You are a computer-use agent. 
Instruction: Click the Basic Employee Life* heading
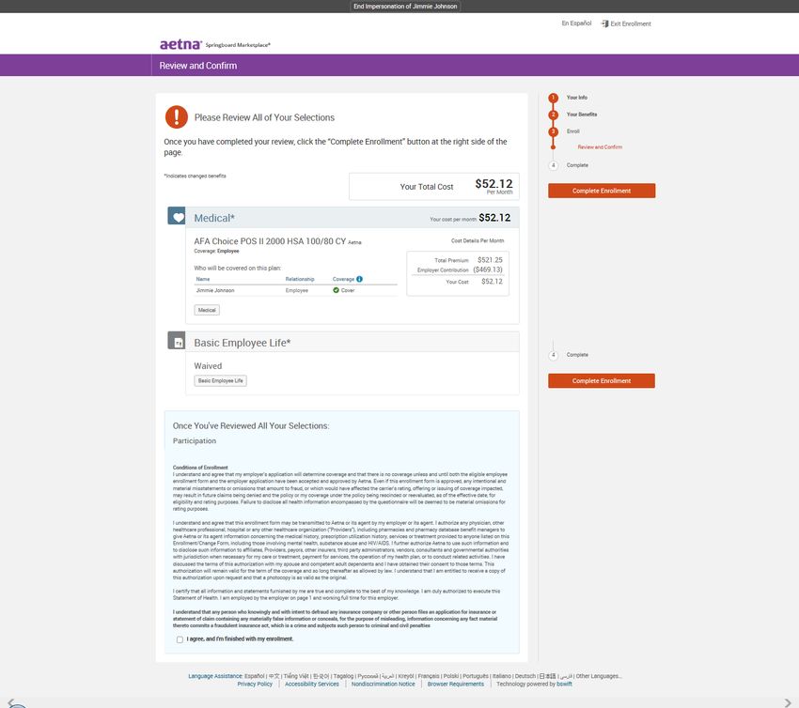242,343
